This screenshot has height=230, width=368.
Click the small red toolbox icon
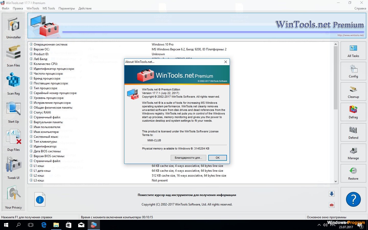(332, 205)
